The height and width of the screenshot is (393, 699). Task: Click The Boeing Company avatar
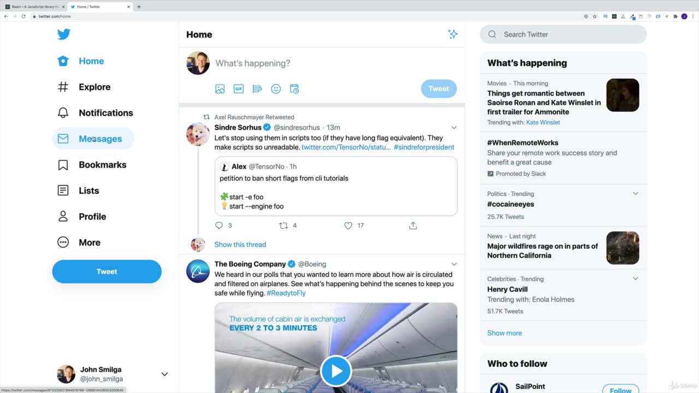[198, 271]
